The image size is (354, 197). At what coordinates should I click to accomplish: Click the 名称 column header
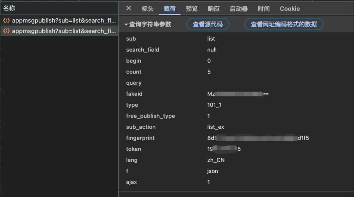tap(9, 8)
